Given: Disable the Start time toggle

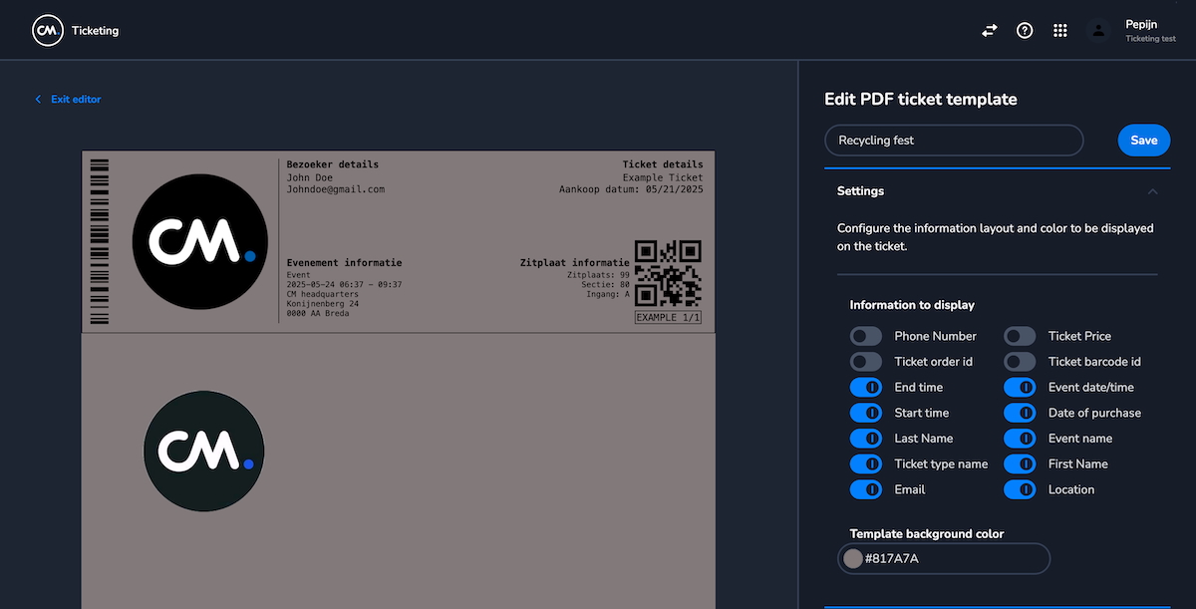Looking at the screenshot, I should coord(866,413).
